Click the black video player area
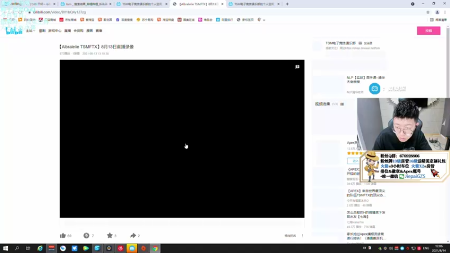Image resolution: width=450 pixels, height=253 pixels. [182, 138]
